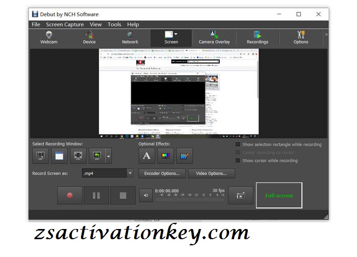Open the File menu
The image size is (357, 257).
36,24
